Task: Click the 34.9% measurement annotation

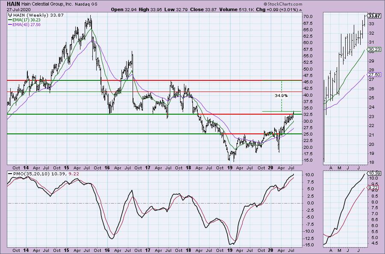Action: (281, 95)
